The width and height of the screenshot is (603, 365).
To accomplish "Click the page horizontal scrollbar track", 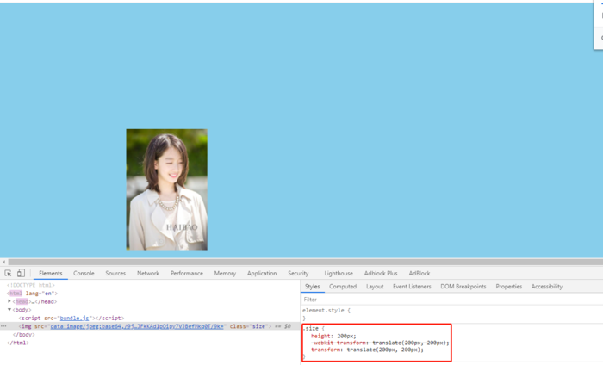I will (306, 262).
